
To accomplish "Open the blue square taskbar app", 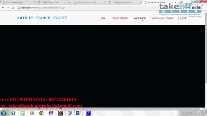I will click(x=88, y=113).
